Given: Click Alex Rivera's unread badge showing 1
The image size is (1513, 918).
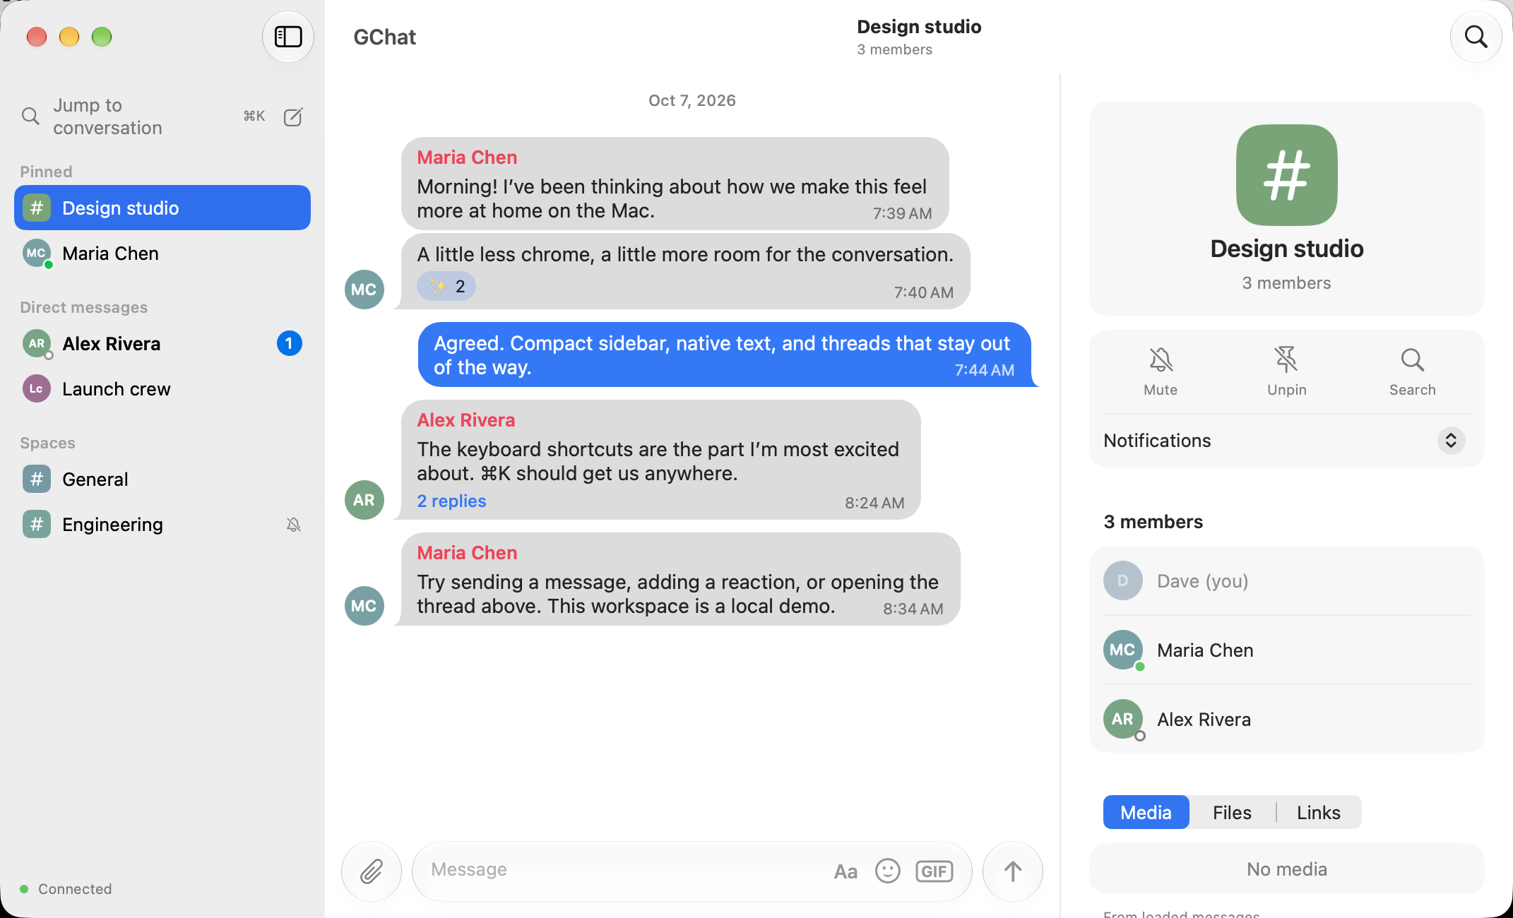Looking at the screenshot, I should [x=289, y=344].
